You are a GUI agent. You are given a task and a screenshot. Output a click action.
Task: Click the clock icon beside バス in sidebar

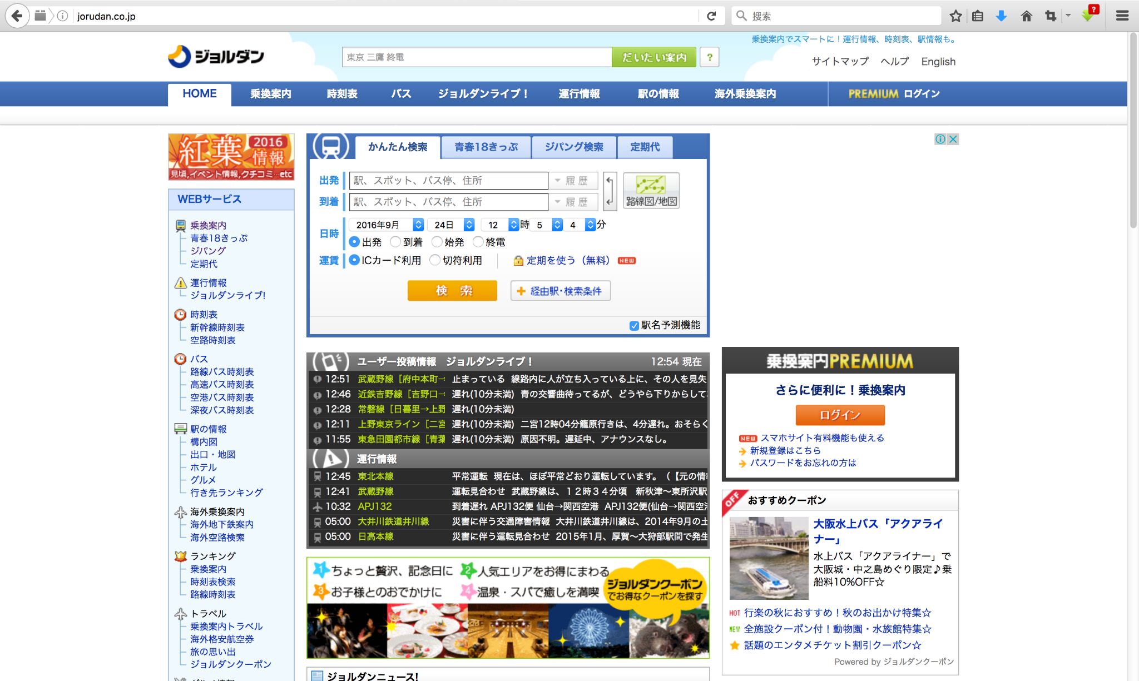click(x=181, y=359)
